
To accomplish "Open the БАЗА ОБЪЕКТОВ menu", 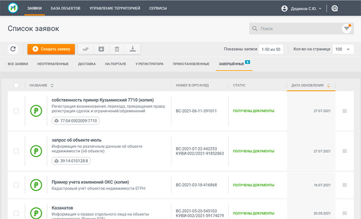I will pyautogui.click(x=65, y=8).
